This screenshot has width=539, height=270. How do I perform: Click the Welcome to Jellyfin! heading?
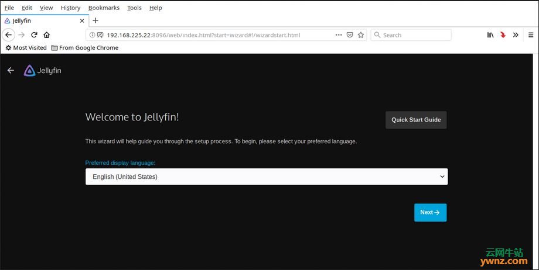point(132,117)
